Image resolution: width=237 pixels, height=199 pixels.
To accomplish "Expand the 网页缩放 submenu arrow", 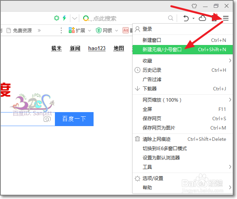I will click(x=230, y=100).
